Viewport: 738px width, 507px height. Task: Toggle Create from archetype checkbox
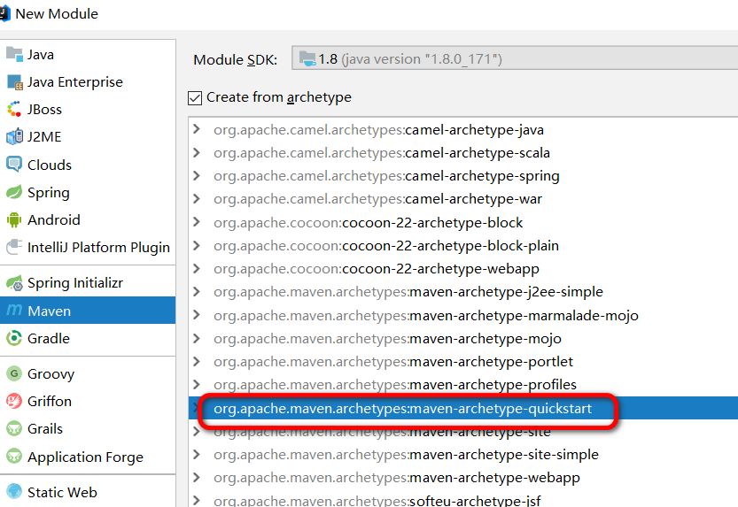coord(195,97)
